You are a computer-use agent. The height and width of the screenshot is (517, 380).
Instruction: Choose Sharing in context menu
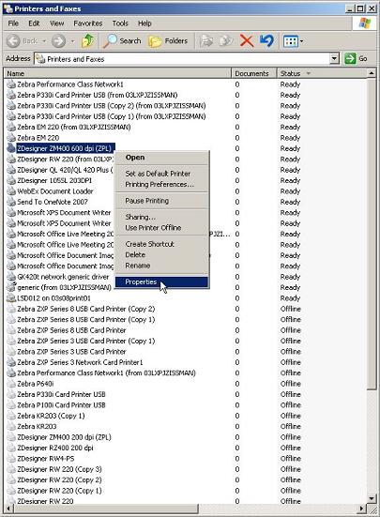point(161,217)
